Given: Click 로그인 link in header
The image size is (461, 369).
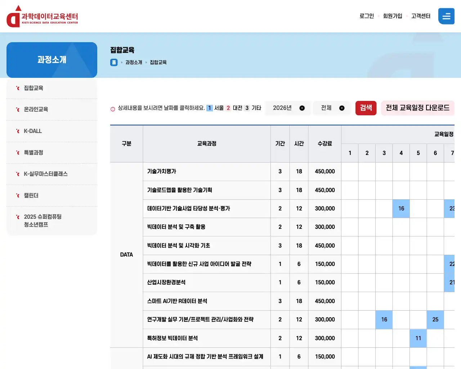Looking at the screenshot, I should click(367, 16).
